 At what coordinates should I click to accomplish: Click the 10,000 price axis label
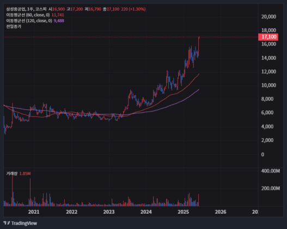(268, 85)
